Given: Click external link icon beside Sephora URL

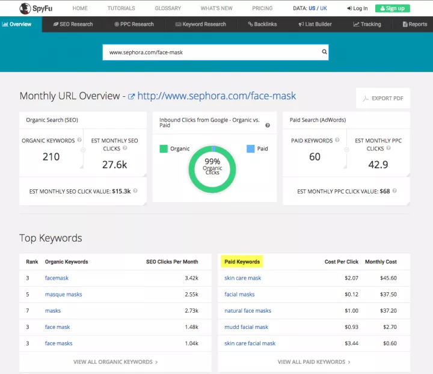Looking at the screenshot, I should point(131,96).
